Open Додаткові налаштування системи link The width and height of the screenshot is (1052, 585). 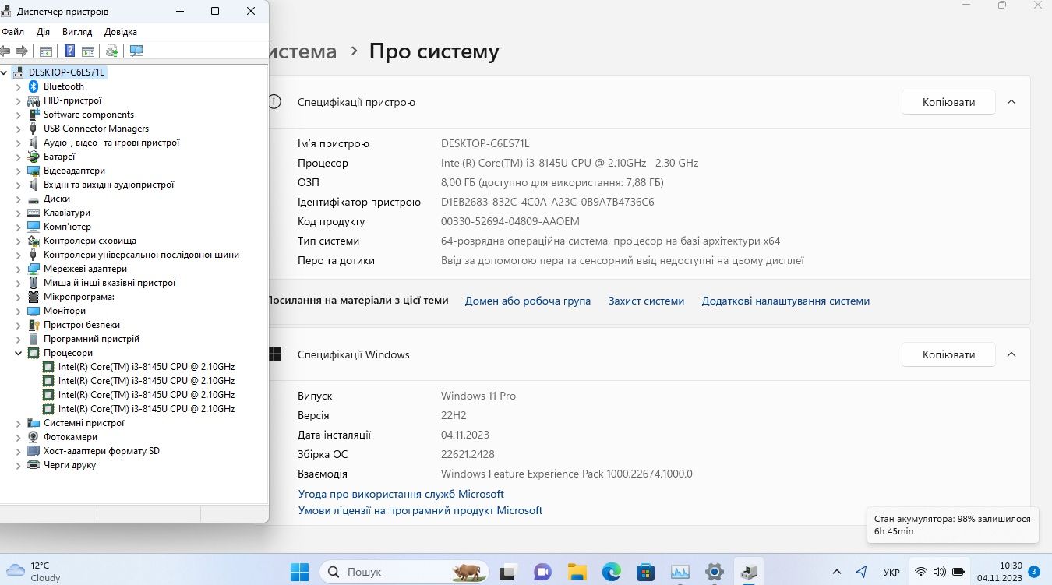pyautogui.click(x=785, y=301)
